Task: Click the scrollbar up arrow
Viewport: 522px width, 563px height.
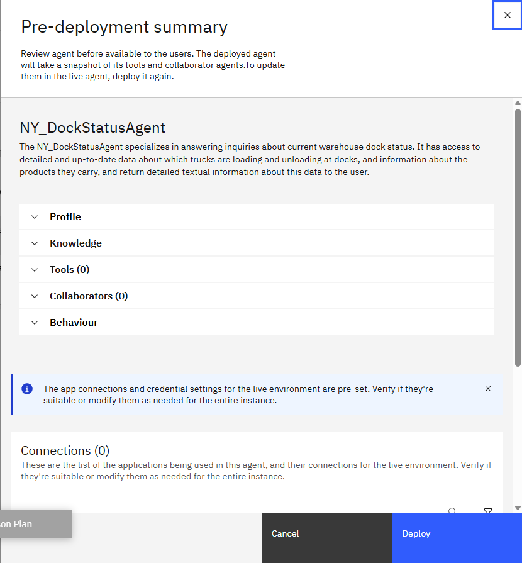Action: pos(518,103)
